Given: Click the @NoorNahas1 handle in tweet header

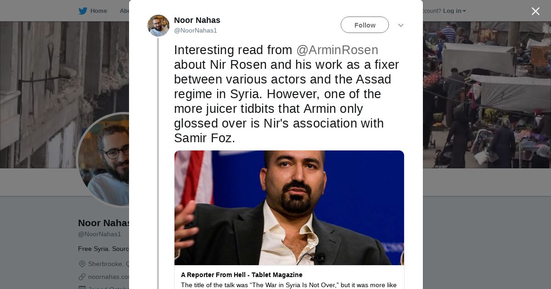Looking at the screenshot, I should point(196,31).
